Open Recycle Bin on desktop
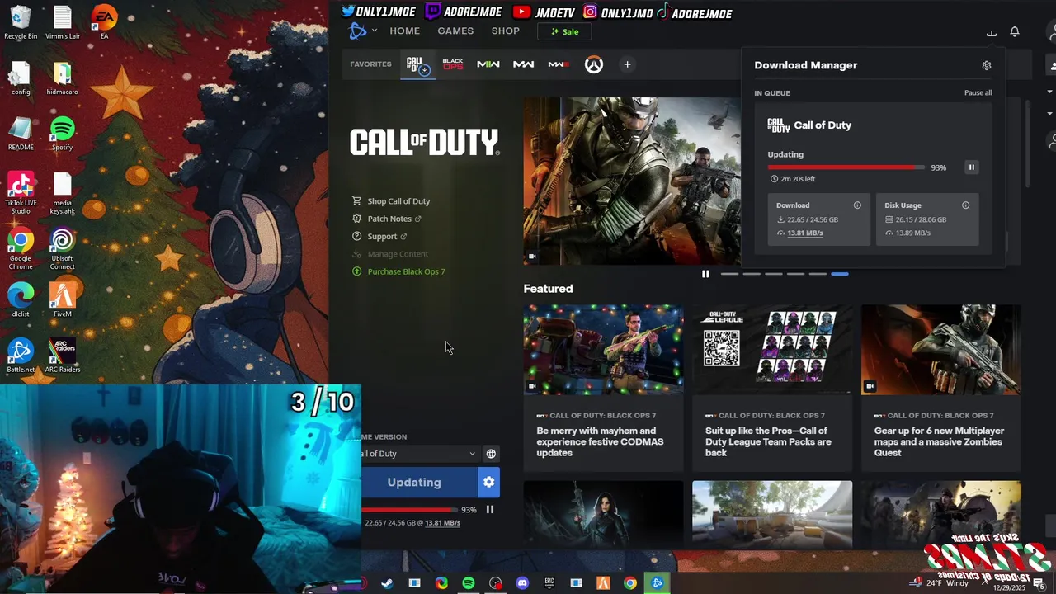This screenshot has width=1056, height=594. click(x=21, y=22)
